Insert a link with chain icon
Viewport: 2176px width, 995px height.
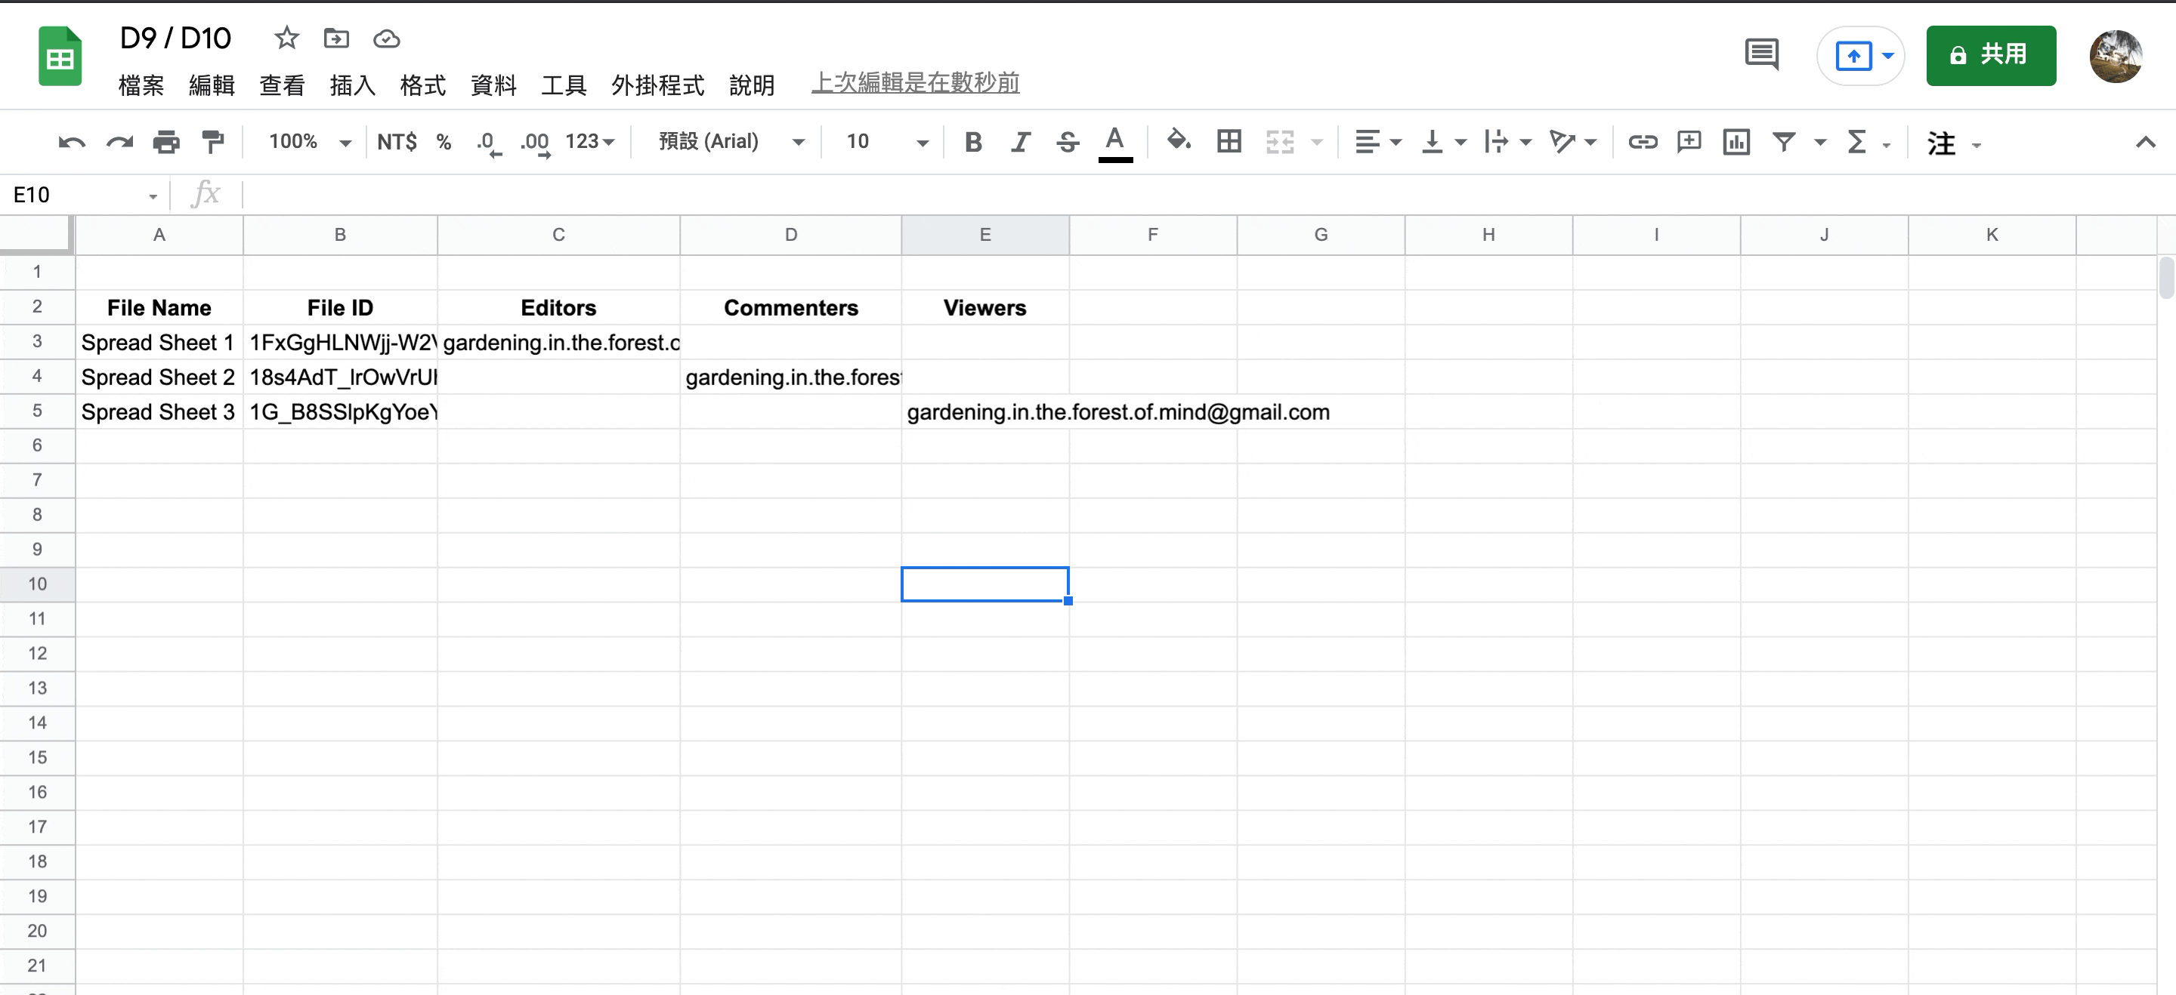[1642, 142]
